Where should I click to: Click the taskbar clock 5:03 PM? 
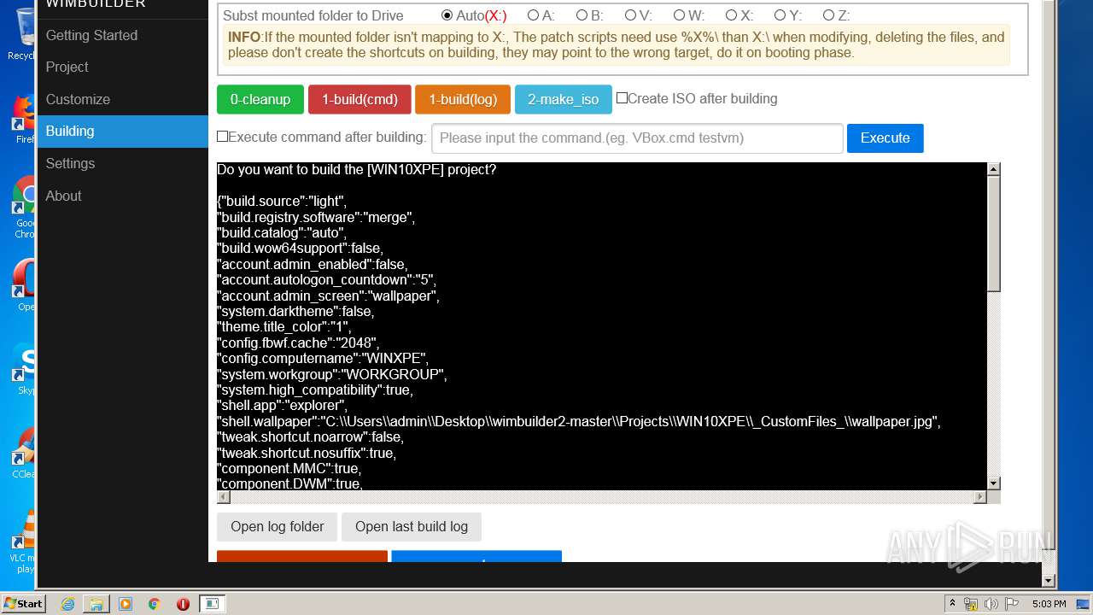tap(1049, 604)
